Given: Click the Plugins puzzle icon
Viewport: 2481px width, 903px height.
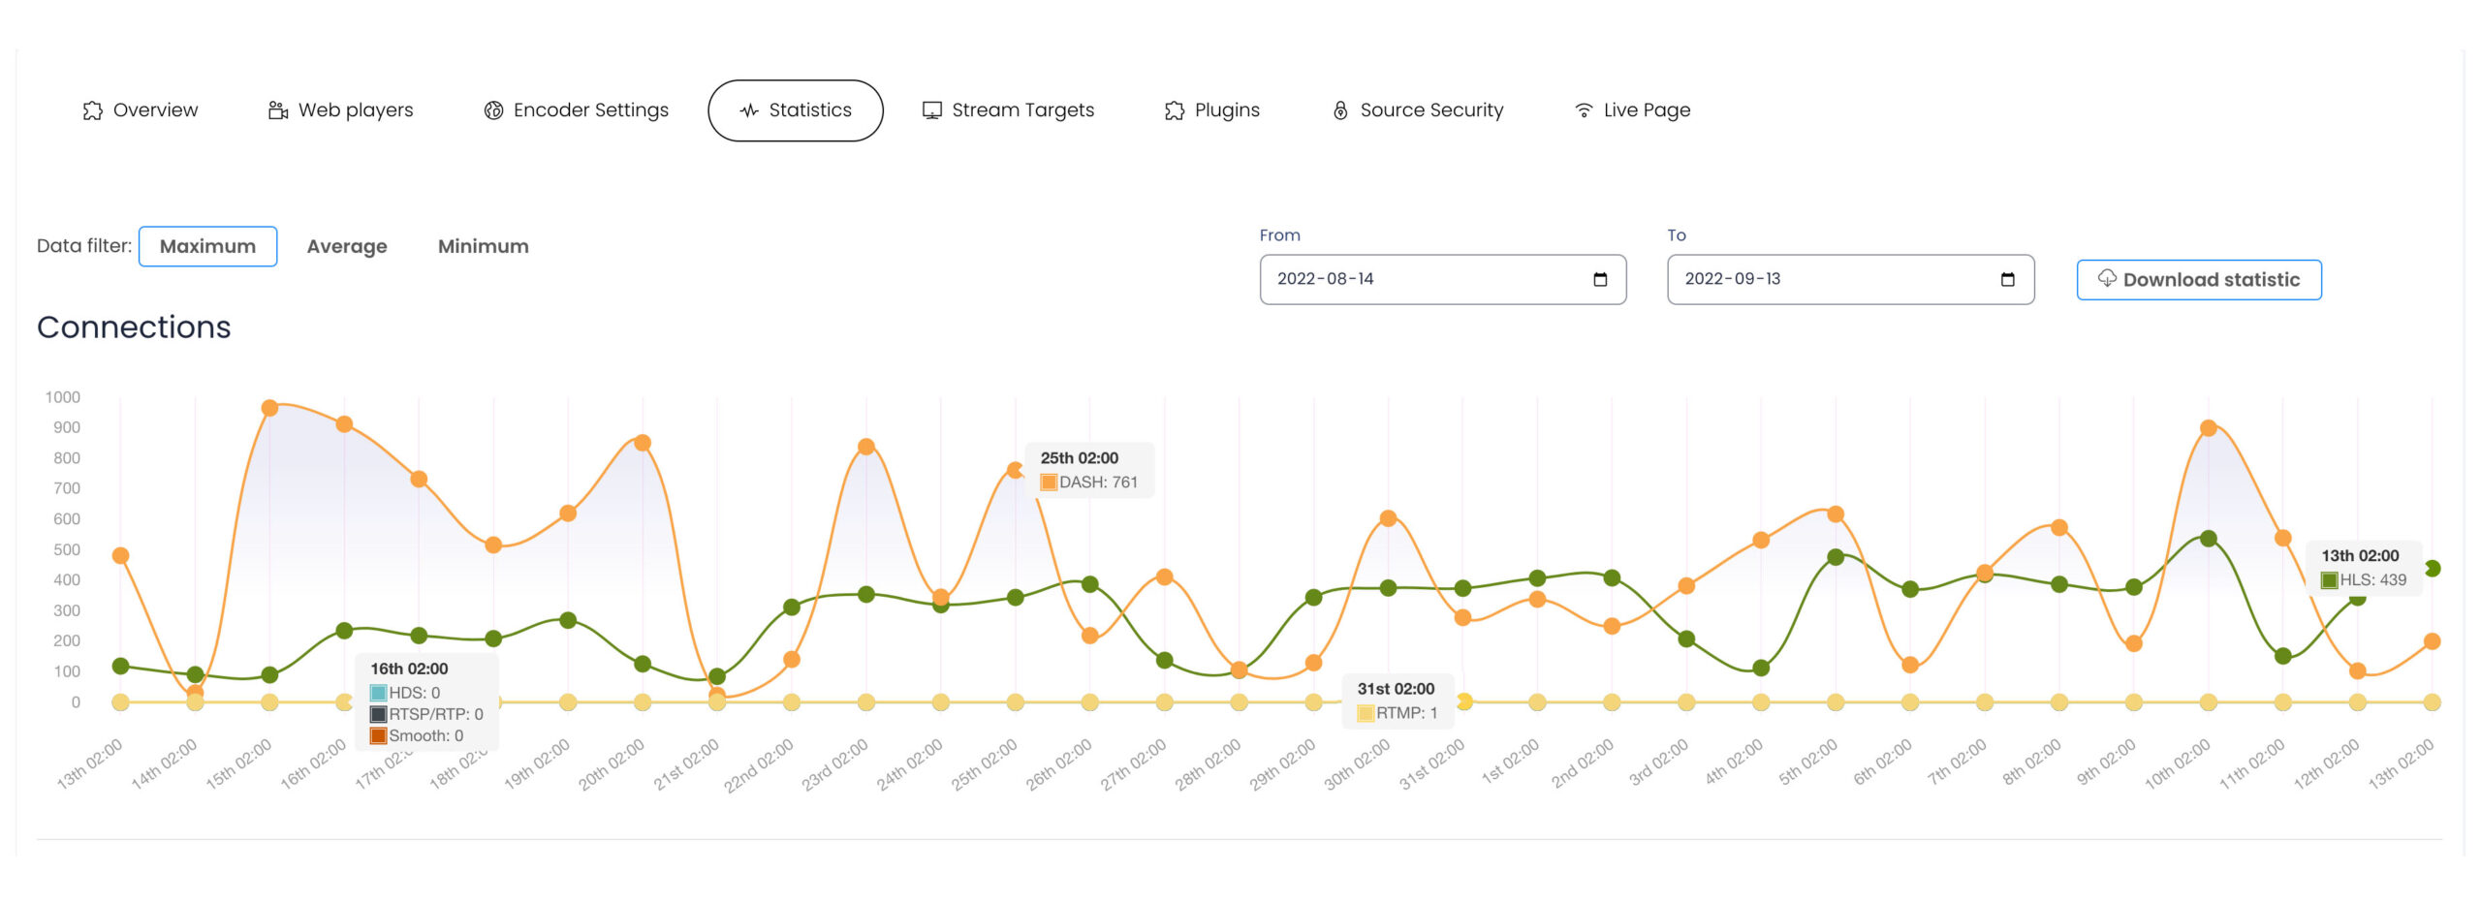Looking at the screenshot, I should (1175, 110).
